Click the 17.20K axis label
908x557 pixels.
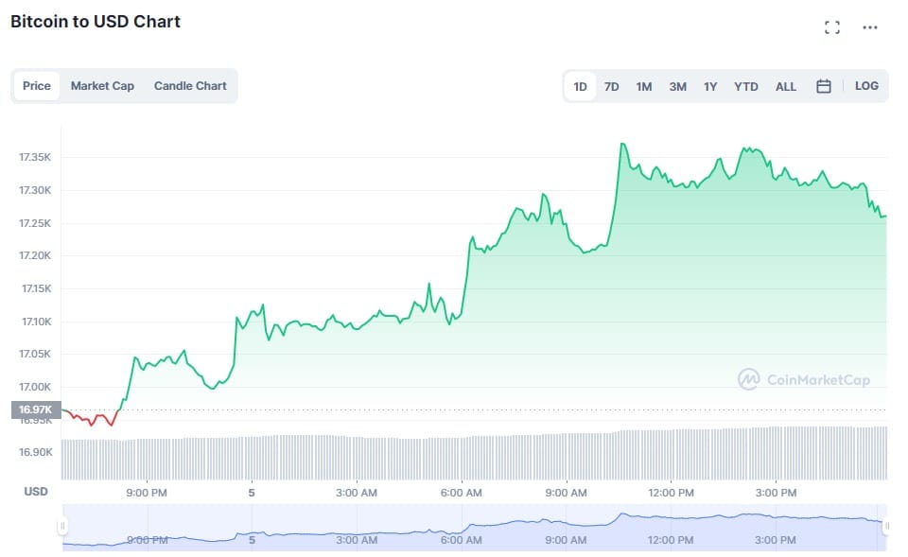coord(35,255)
